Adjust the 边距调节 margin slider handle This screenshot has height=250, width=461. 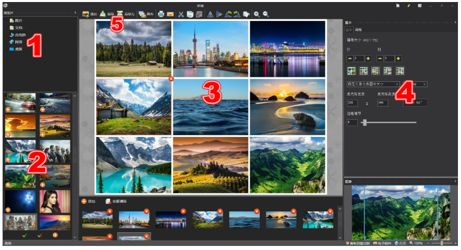[364, 122]
